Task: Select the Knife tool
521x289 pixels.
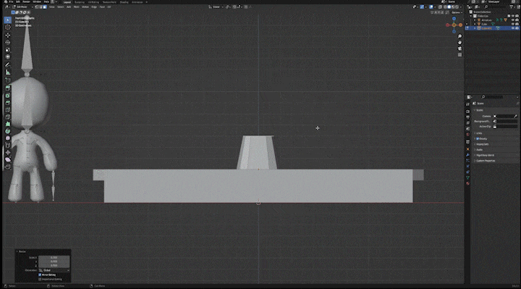Action: [x=8, y=117]
